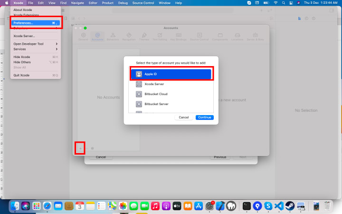Show the File inspector in Xcode
342x214 pixels.
click(299, 19)
